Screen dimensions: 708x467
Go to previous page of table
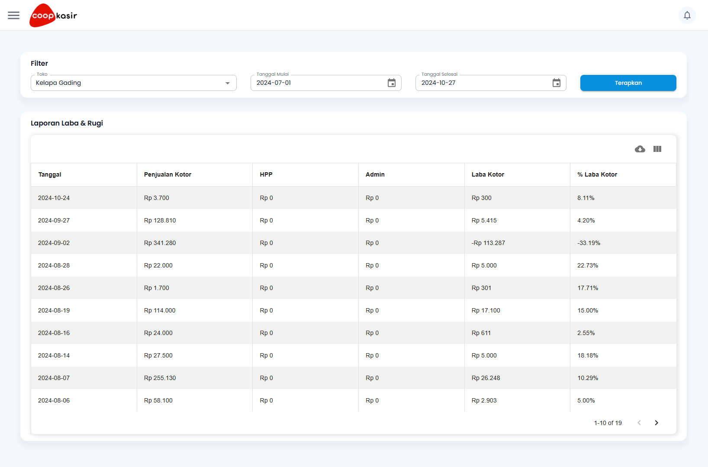click(x=639, y=423)
